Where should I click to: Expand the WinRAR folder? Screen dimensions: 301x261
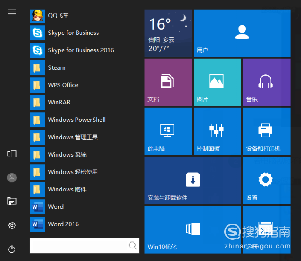pos(37,102)
